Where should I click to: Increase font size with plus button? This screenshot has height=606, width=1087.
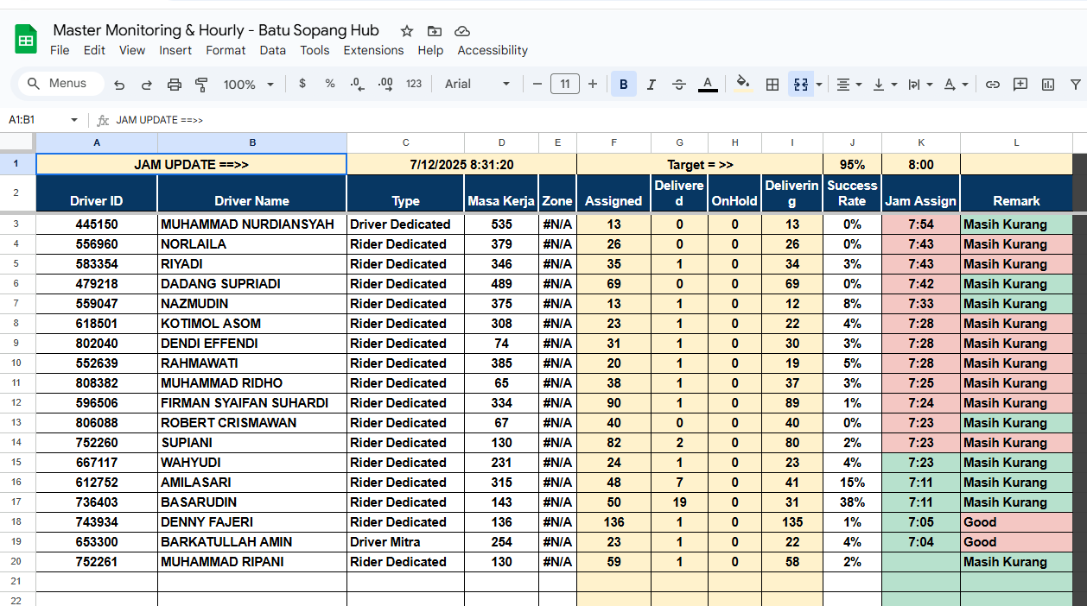point(593,84)
